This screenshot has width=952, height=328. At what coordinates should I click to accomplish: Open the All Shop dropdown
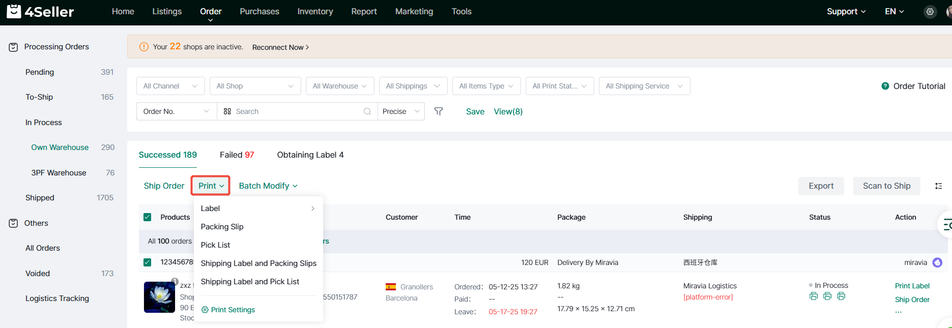click(255, 86)
